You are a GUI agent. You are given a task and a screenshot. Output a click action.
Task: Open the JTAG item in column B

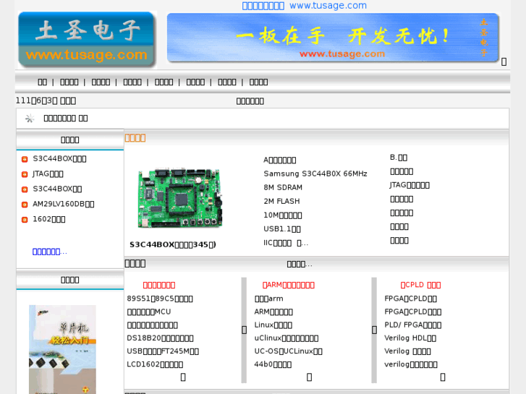[410, 185]
